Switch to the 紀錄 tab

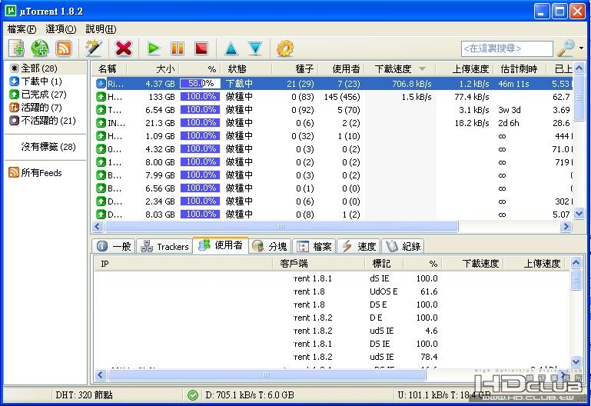point(403,247)
